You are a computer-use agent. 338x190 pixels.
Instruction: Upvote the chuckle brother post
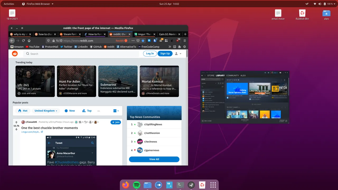[16, 122]
